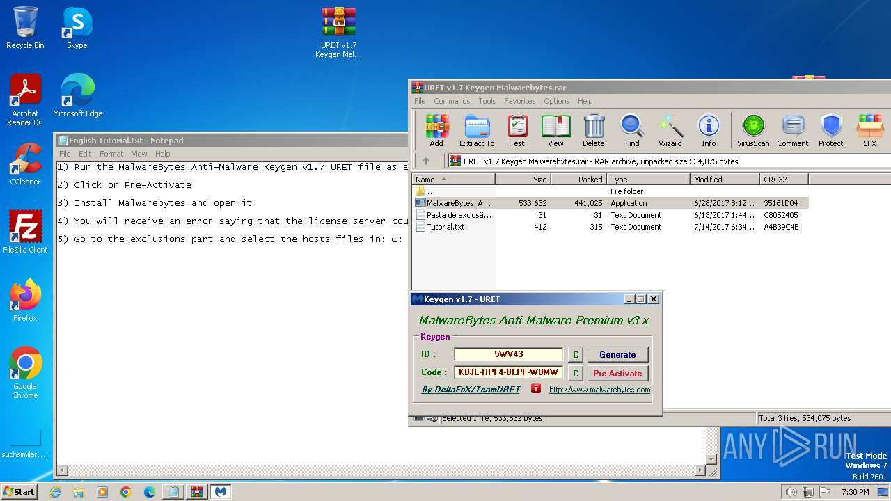Open Skype desktop shortcut
The image size is (891, 501).
point(77,28)
